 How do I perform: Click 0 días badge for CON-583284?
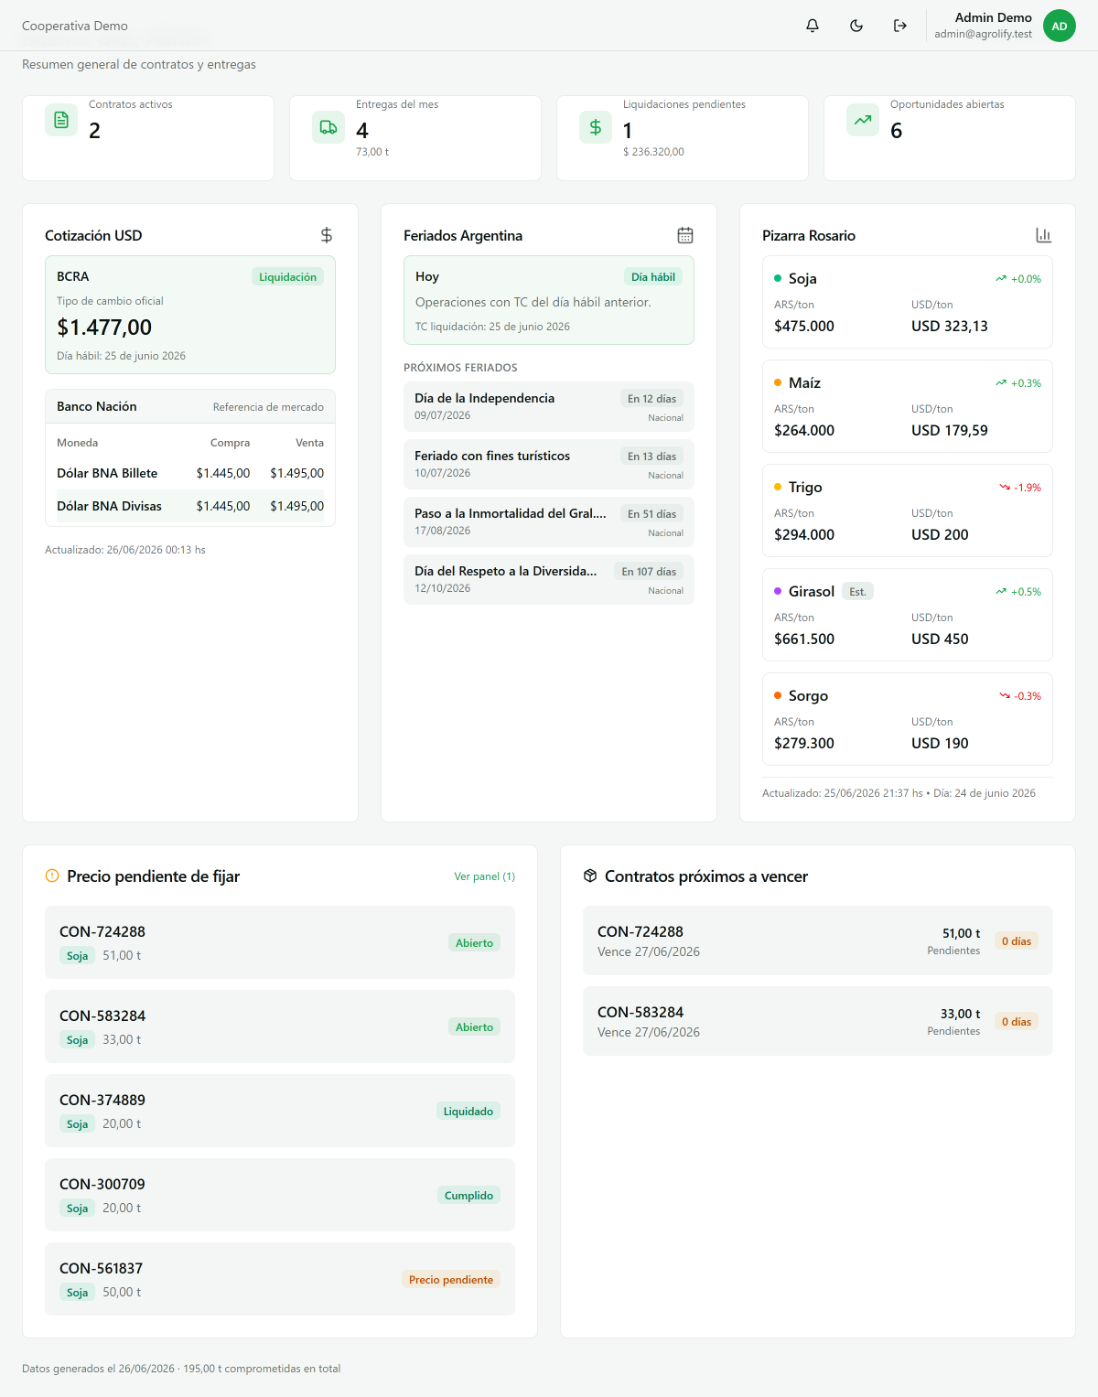(x=1017, y=1022)
